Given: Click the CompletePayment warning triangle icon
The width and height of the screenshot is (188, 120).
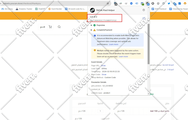Looking at the screenshot, I should (x=95, y=30).
